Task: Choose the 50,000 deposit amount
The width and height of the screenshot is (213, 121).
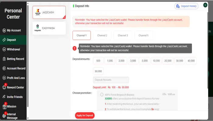Action: coord(98,71)
